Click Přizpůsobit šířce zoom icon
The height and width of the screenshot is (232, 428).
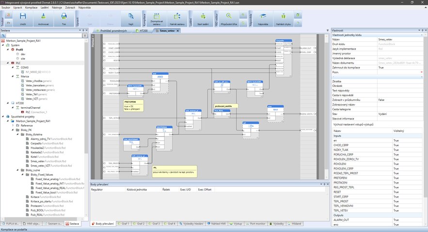[x=228, y=18]
